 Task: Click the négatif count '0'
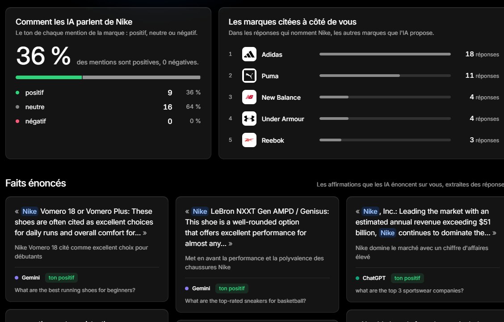(x=170, y=121)
